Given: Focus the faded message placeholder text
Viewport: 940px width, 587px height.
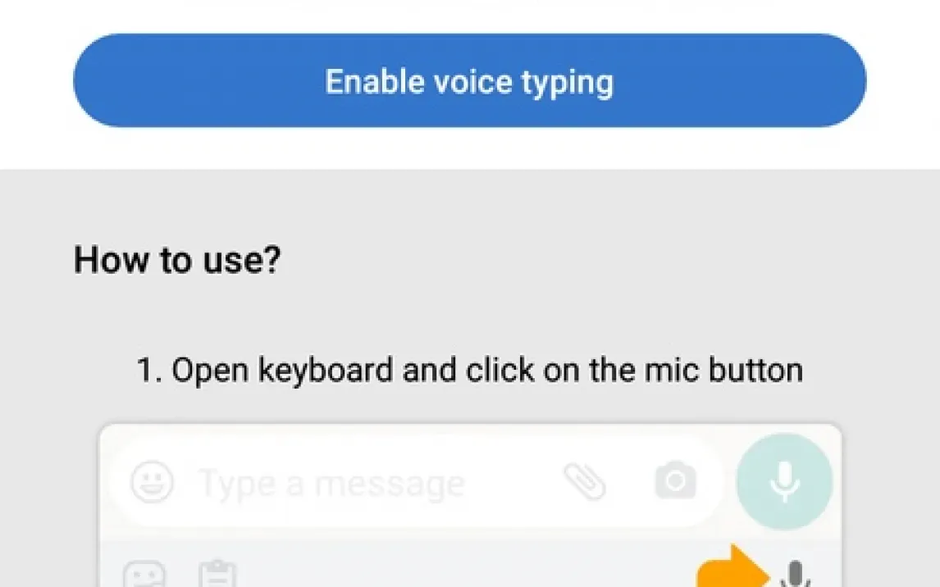Looking at the screenshot, I should click(x=331, y=483).
